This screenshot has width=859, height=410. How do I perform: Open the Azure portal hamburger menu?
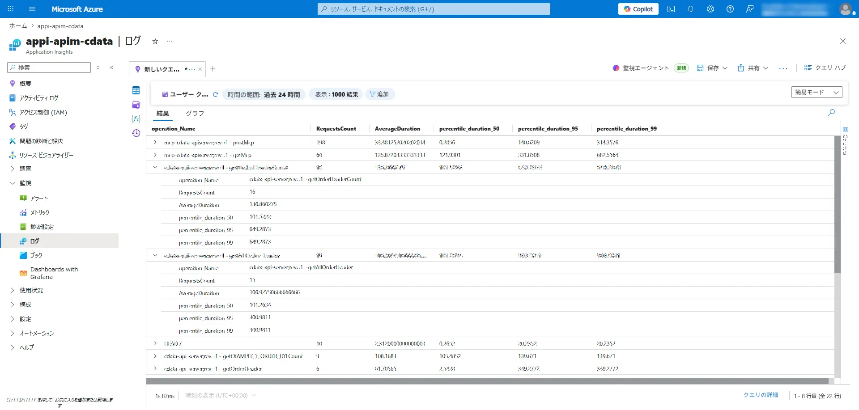(32, 9)
